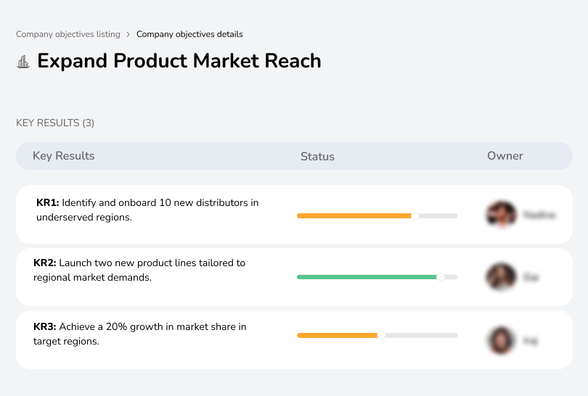Click the Status column header
This screenshot has height=396, width=588.
coord(317,156)
